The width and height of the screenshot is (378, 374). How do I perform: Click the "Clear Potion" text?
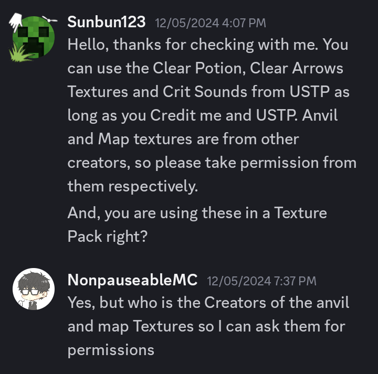coord(198,68)
